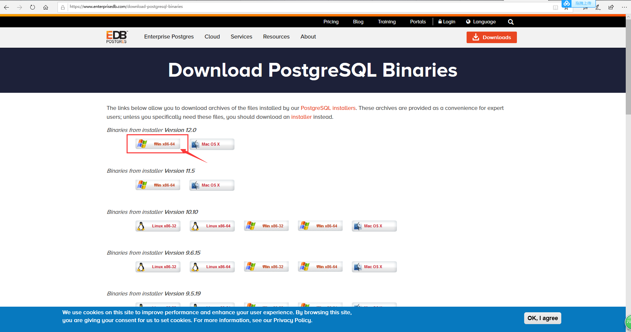This screenshot has height=332, width=631.
Task: Share this page via share icon
Action: [611, 7]
